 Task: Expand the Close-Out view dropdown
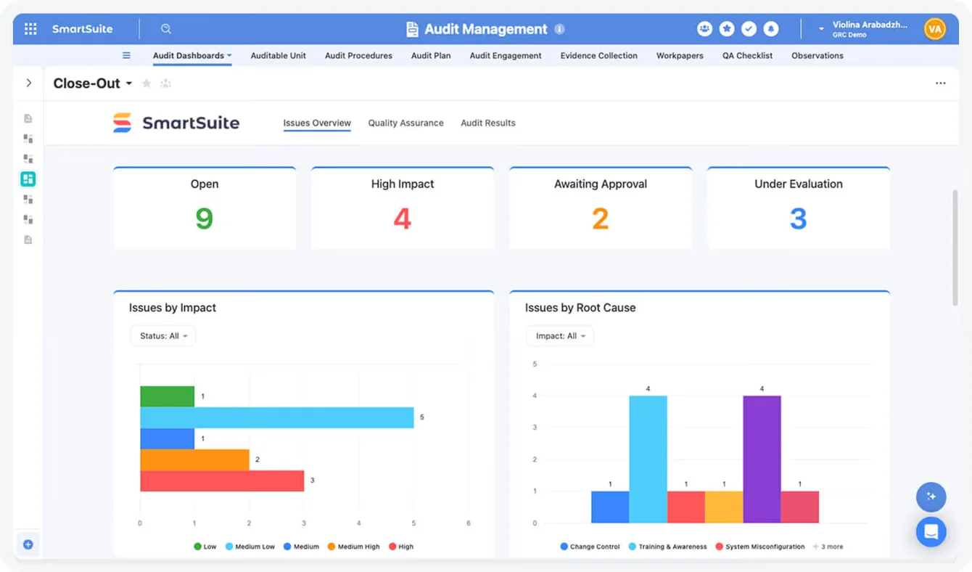click(129, 83)
